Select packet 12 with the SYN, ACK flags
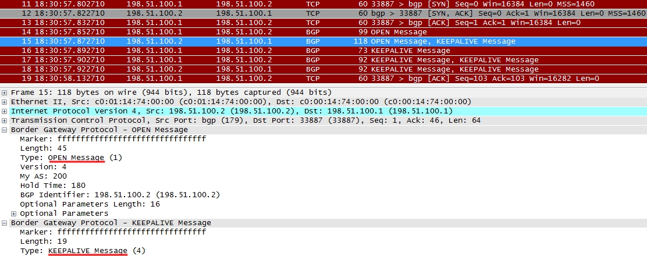The width and height of the screenshot is (647, 256). point(291,13)
